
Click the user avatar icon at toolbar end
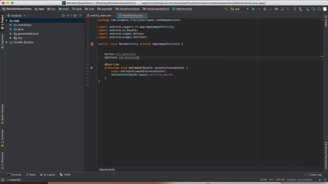click(325, 9)
